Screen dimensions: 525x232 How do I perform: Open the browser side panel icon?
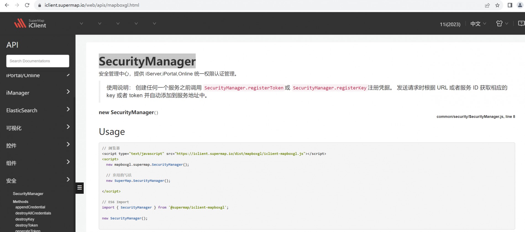(510, 5)
